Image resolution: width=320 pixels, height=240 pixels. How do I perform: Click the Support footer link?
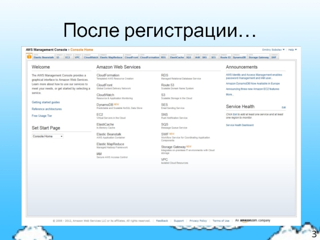pos(179,221)
